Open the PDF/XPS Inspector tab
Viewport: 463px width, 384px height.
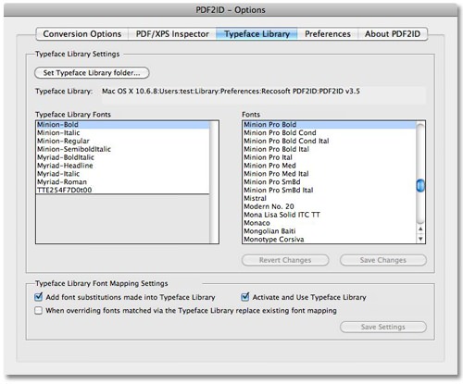(172, 34)
